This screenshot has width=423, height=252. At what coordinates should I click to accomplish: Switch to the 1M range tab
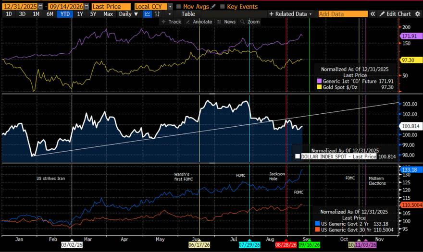(36, 14)
